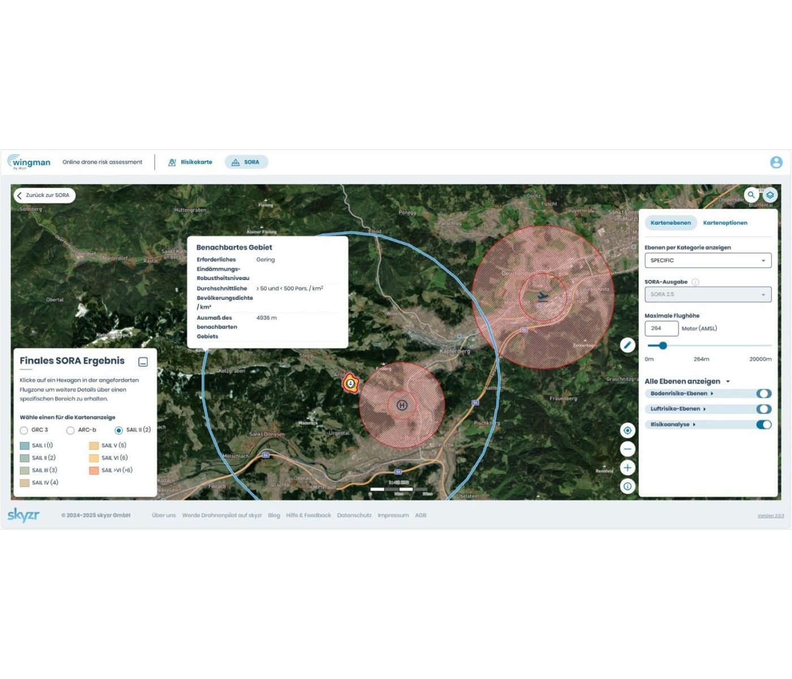Open the SORA 2.5 edition dropdown
792x679 pixels.
tap(708, 295)
